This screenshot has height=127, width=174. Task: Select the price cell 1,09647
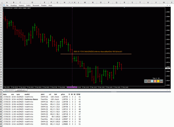[x=65, y=117]
